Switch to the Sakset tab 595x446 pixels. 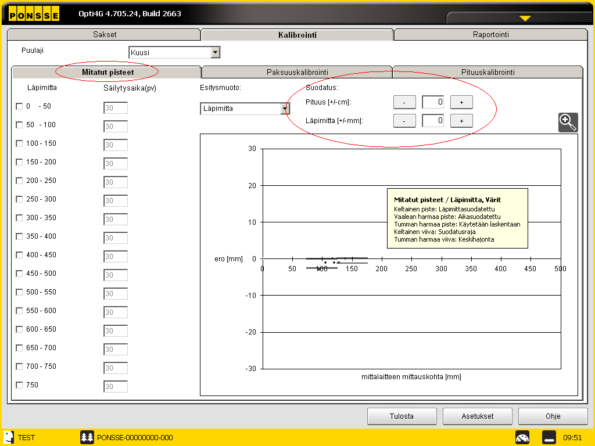[x=104, y=34]
